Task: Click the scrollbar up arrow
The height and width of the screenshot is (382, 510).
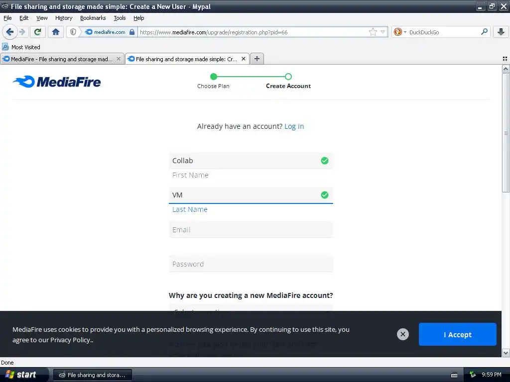Action: point(506,69)
